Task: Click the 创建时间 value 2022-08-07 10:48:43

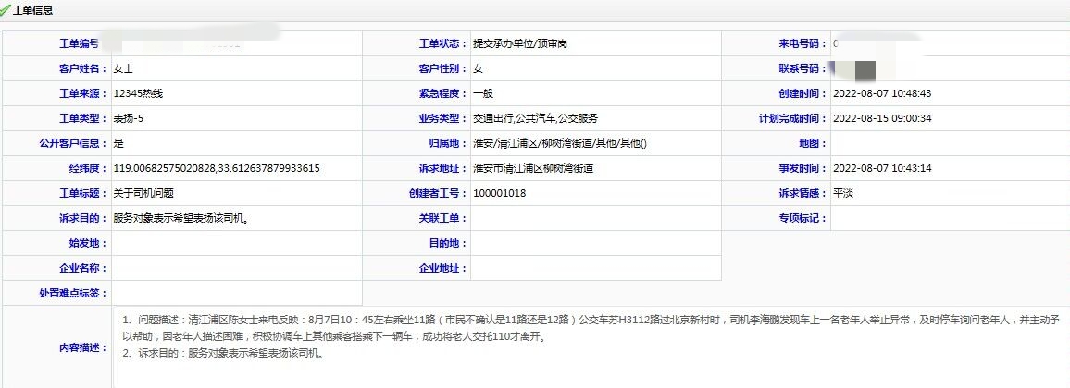Action: tap(882, 93)
